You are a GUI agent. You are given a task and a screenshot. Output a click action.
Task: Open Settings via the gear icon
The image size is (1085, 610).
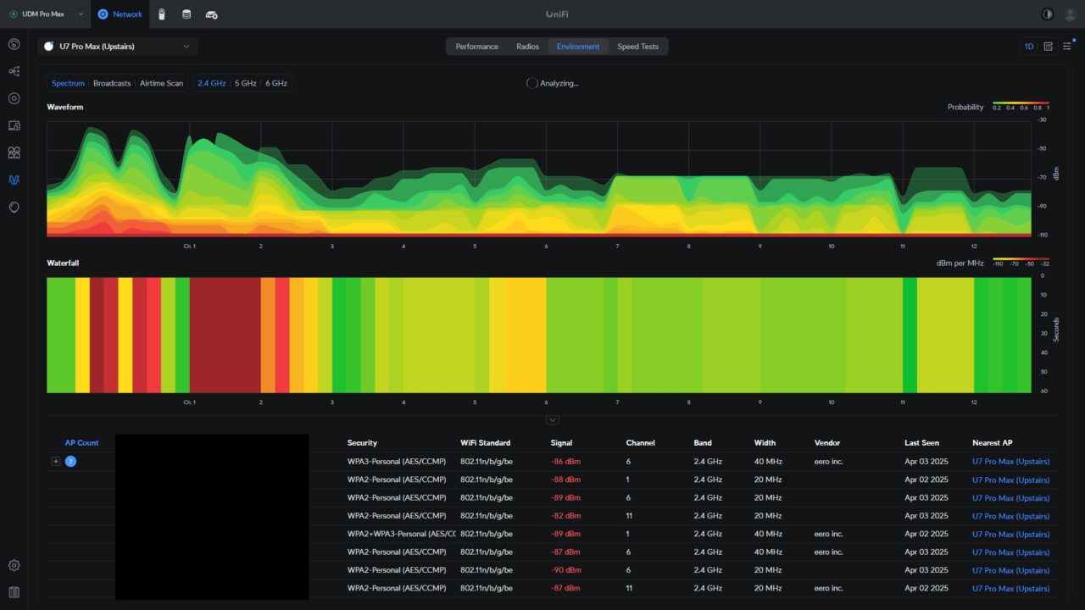pyautogui.click(x=14, y=564)
